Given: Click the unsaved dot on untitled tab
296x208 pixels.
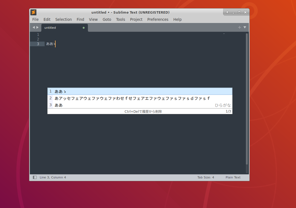Looking at the screenshot, I should 84,28.
